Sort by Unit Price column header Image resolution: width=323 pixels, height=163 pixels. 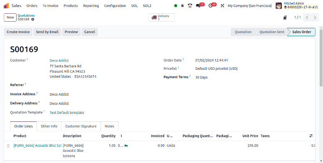tap(250, 136)
